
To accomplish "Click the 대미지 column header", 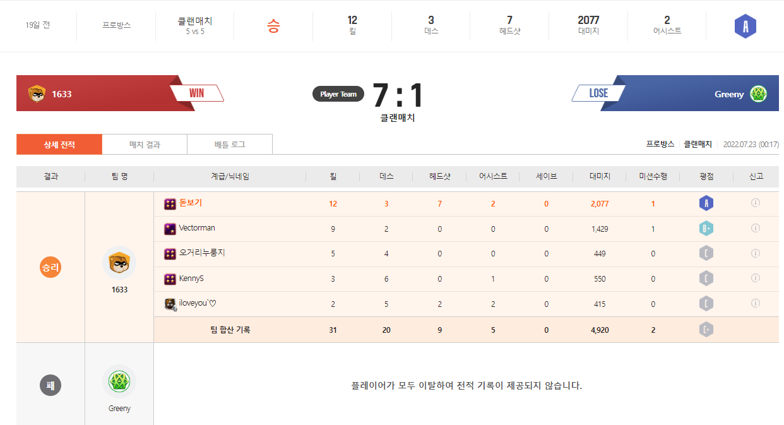I will tap(599, 177).
